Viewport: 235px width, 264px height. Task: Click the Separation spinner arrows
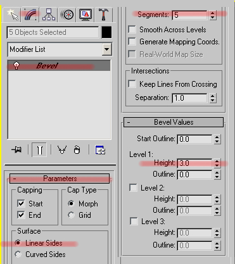213,98
